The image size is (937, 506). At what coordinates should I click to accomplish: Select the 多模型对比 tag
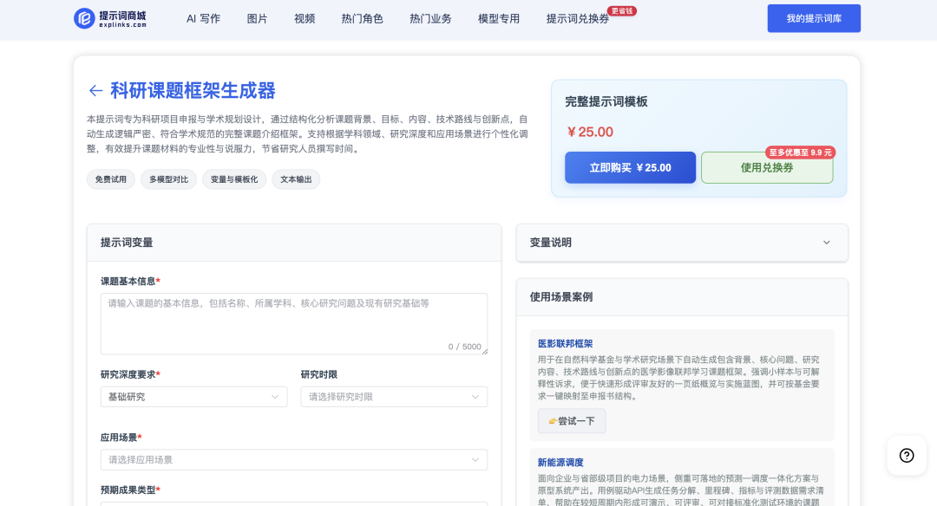(168, 179)
